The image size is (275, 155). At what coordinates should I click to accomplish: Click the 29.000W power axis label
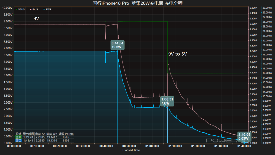point(267,8)
